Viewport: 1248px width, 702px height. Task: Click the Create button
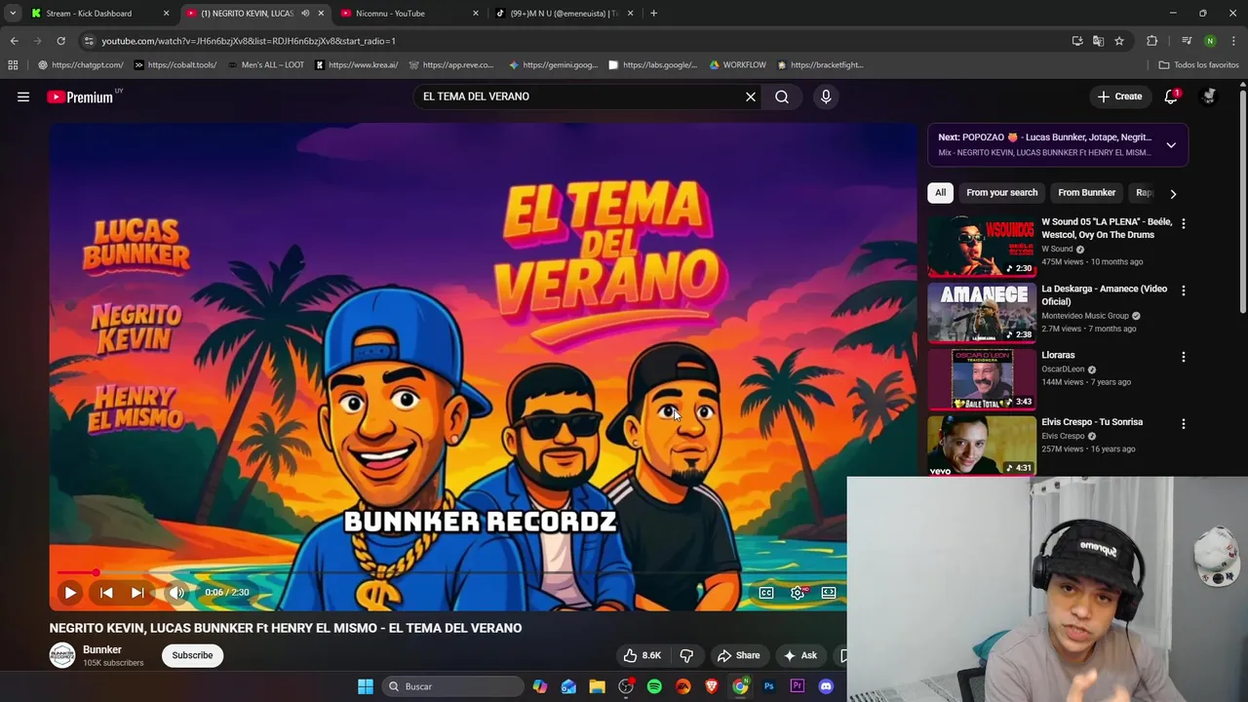coord(1119,97)
